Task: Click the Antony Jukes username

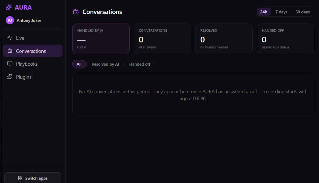Action: pos(29,21)
